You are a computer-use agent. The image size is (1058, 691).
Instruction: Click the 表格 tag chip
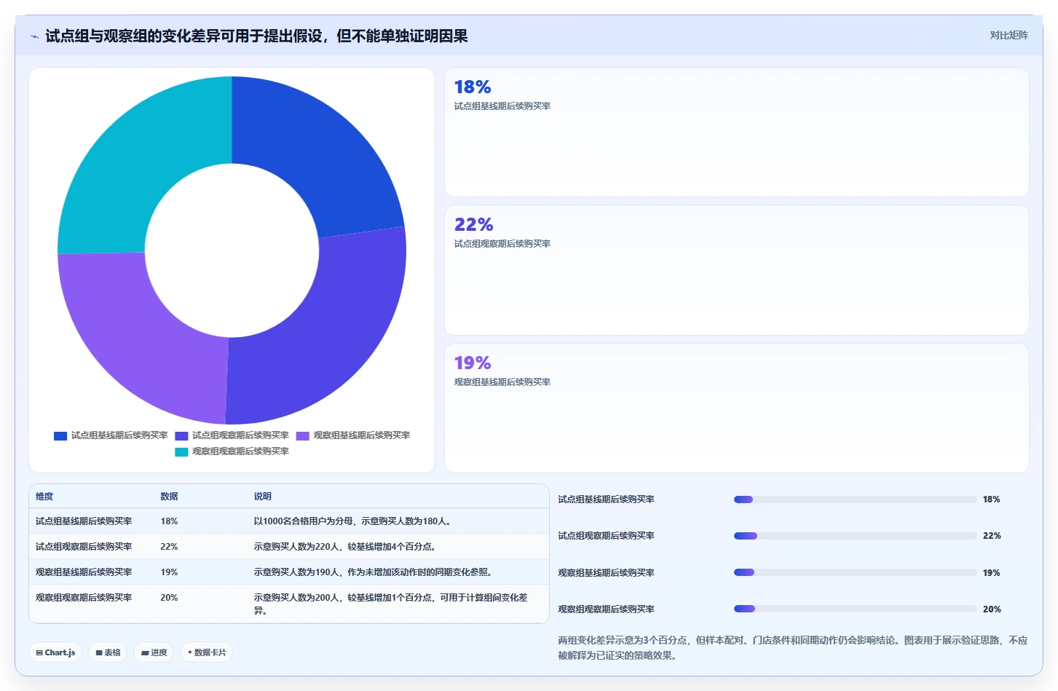[x=108, y=652]
